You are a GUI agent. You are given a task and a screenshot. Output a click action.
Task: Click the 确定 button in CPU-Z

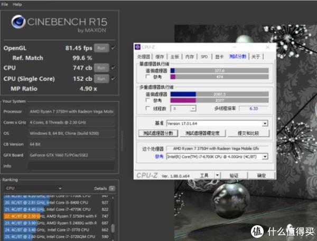point(261,176)
